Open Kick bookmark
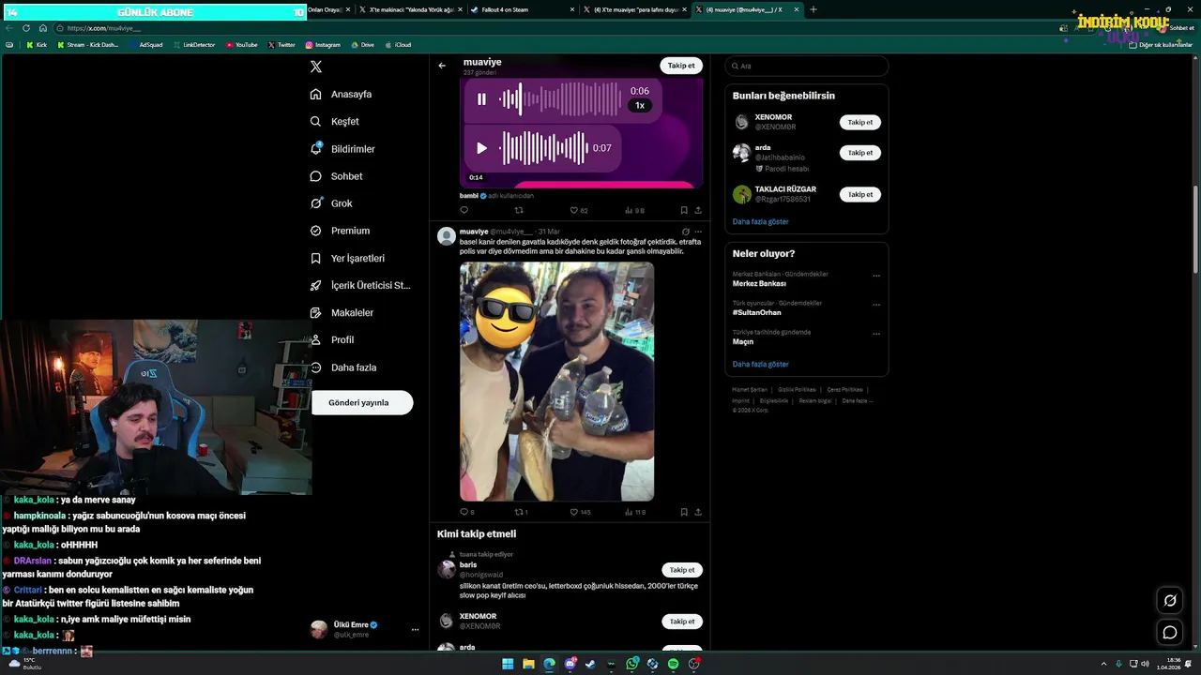The height and width of the screenshot is (675, 1201). click(x=37, y=45)
